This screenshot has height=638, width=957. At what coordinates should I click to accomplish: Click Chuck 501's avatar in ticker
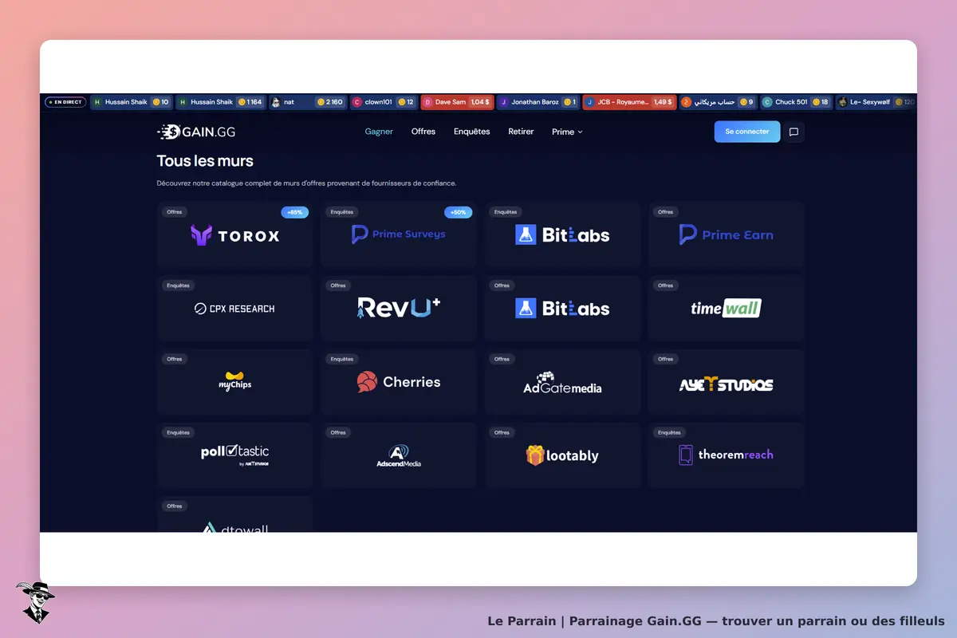tap(767, 102)
